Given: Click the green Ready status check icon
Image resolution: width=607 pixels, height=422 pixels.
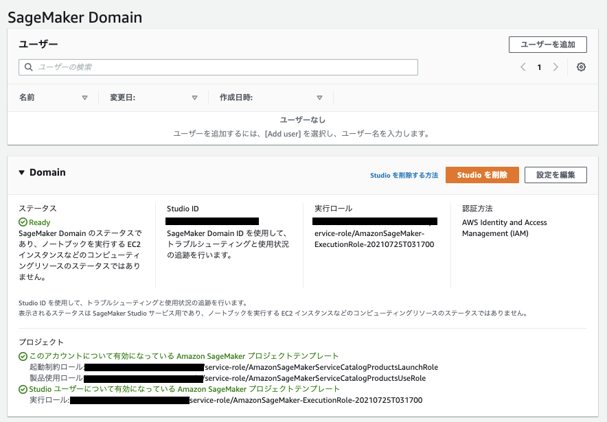Looking at the screenshot, I should tap(23, 222).
